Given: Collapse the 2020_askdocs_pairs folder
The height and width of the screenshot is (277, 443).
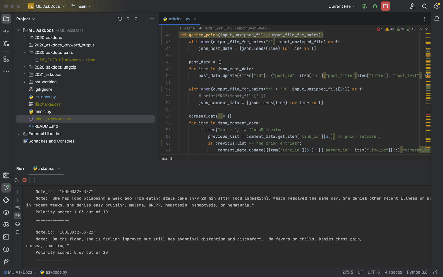Looking at the screenshot, I should [25, 53].
